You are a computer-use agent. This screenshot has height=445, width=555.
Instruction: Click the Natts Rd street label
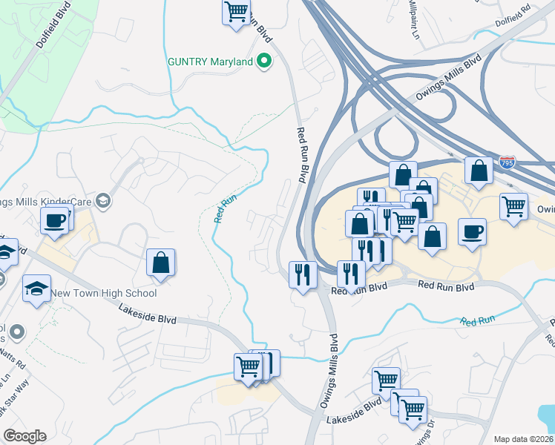14,358
